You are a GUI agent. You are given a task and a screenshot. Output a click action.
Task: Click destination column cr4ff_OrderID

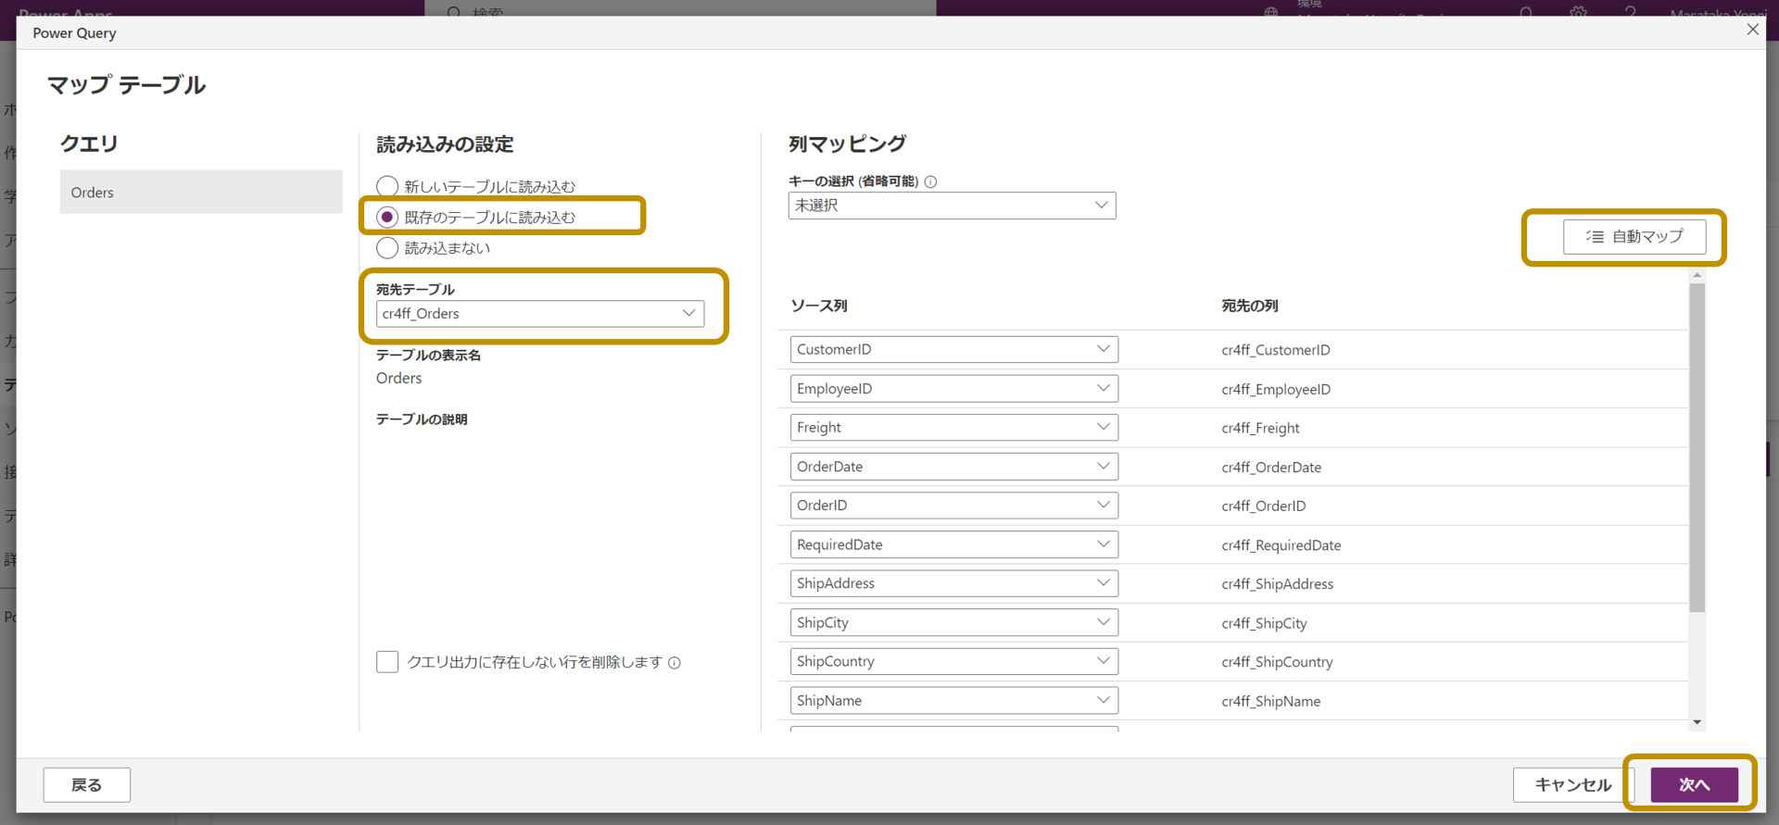1263,506
